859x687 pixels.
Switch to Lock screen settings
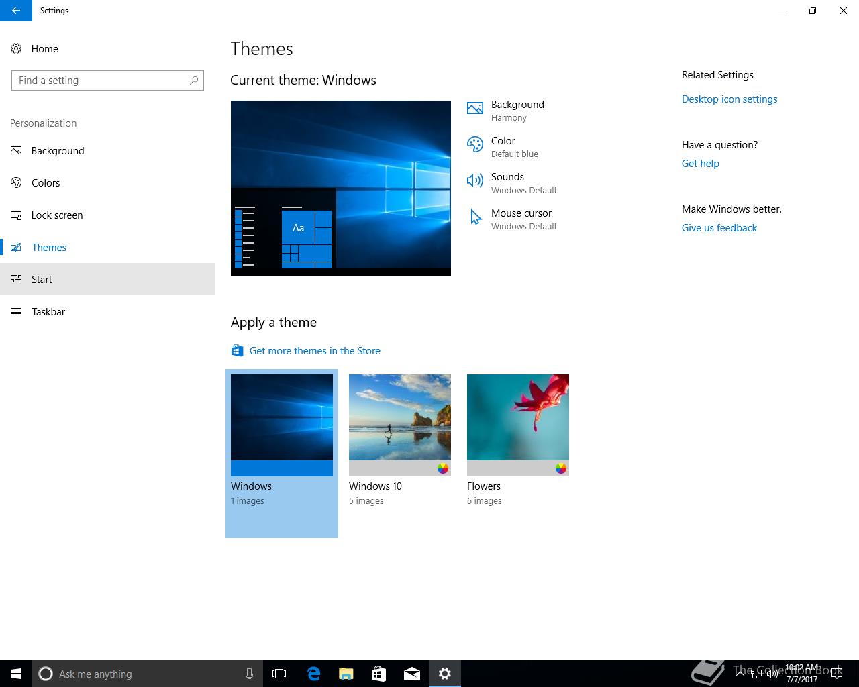[x=57, y=215]
